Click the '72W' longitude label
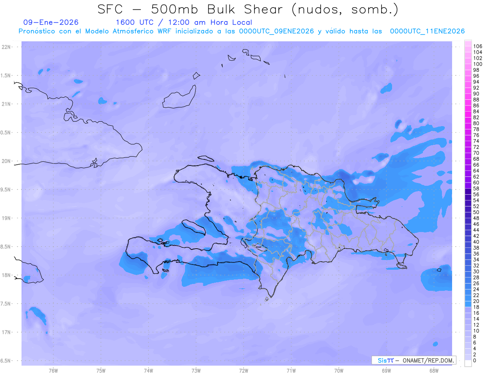Image resolution: width=487 pixels, height=376 pixels. 243,370
